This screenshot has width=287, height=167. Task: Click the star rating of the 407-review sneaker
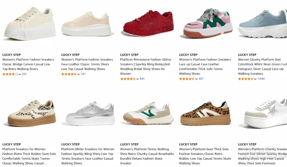(x=187, y=79)
